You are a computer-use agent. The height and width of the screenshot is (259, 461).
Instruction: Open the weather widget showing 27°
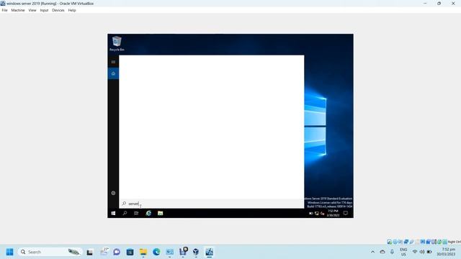pyautogui.click(x=104, y=252)
